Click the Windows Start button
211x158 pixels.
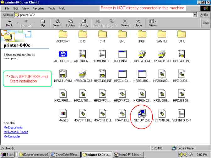click(8, 155)
